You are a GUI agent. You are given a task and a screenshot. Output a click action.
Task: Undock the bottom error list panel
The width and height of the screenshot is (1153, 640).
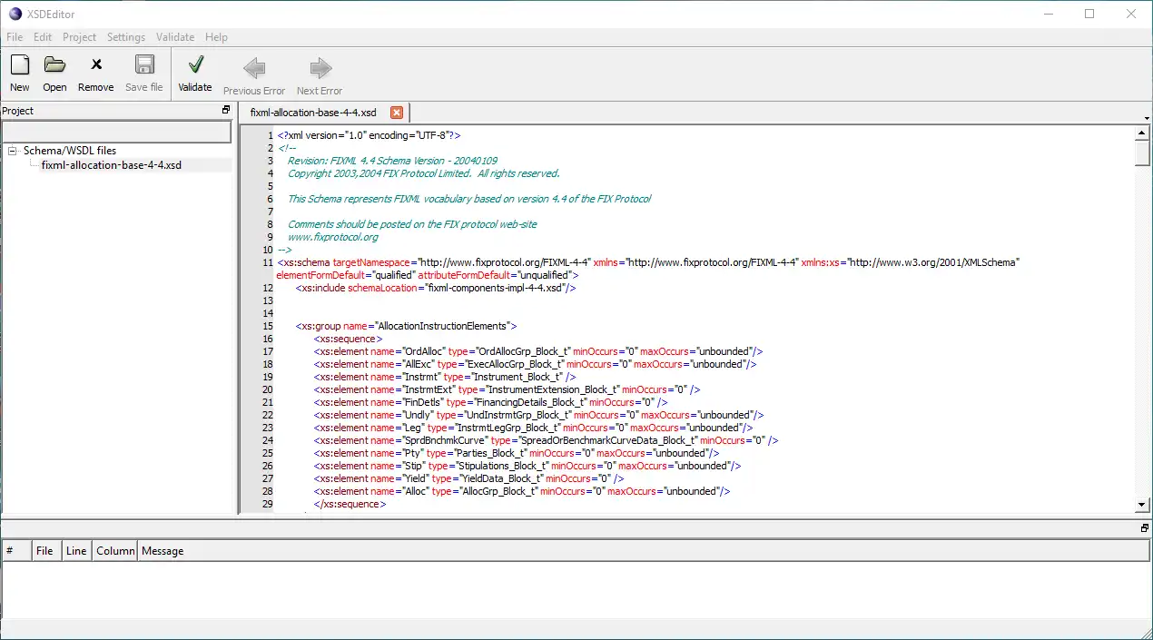(x=1145, y=527)
